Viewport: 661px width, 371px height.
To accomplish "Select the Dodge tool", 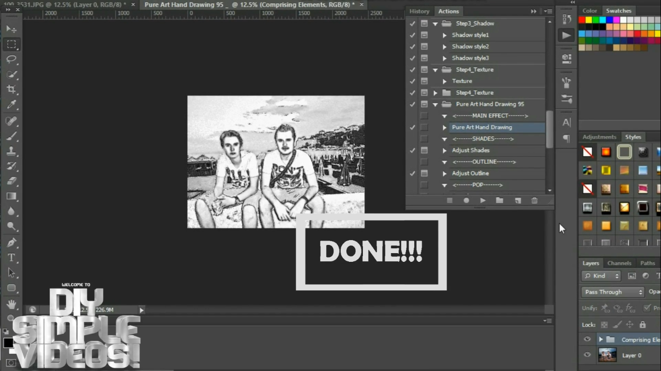I will (x=11, y=226).
